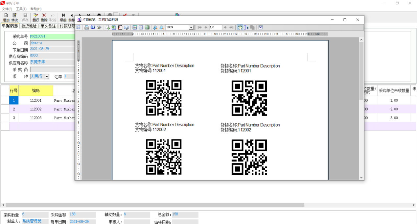The width and height of the screenshot is (417, 224).
Task: Click the 供应商名称 field showing 东莞杰华
Action: point(52,62)
